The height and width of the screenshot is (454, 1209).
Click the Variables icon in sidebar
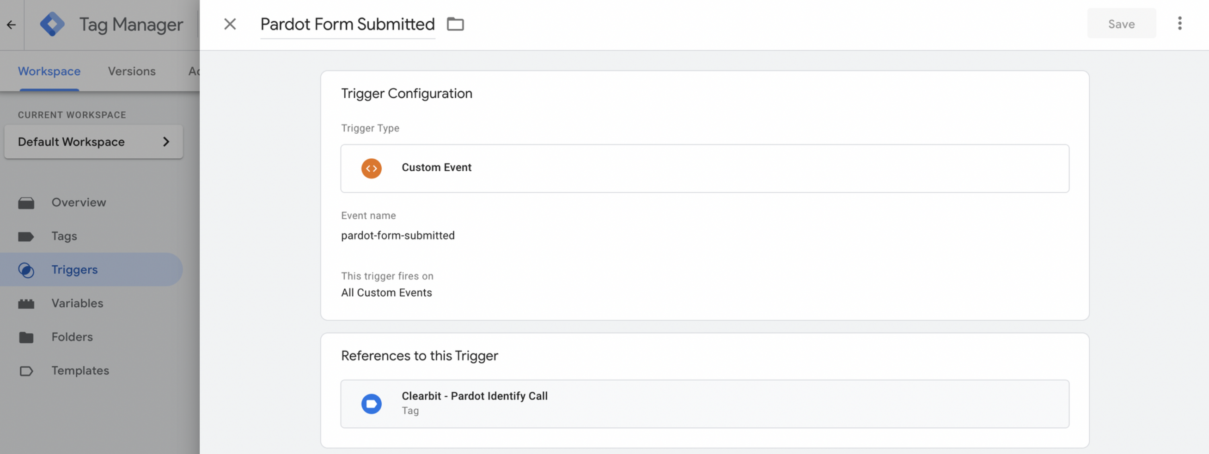[26, 304]
